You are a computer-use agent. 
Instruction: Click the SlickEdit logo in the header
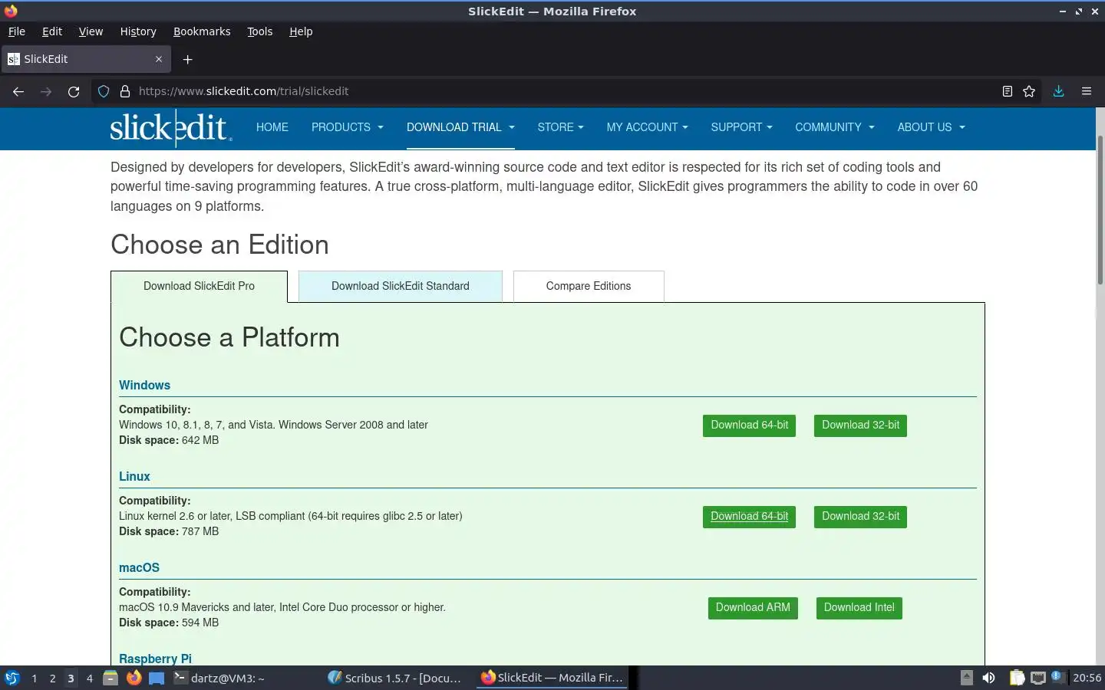point(170,127)
